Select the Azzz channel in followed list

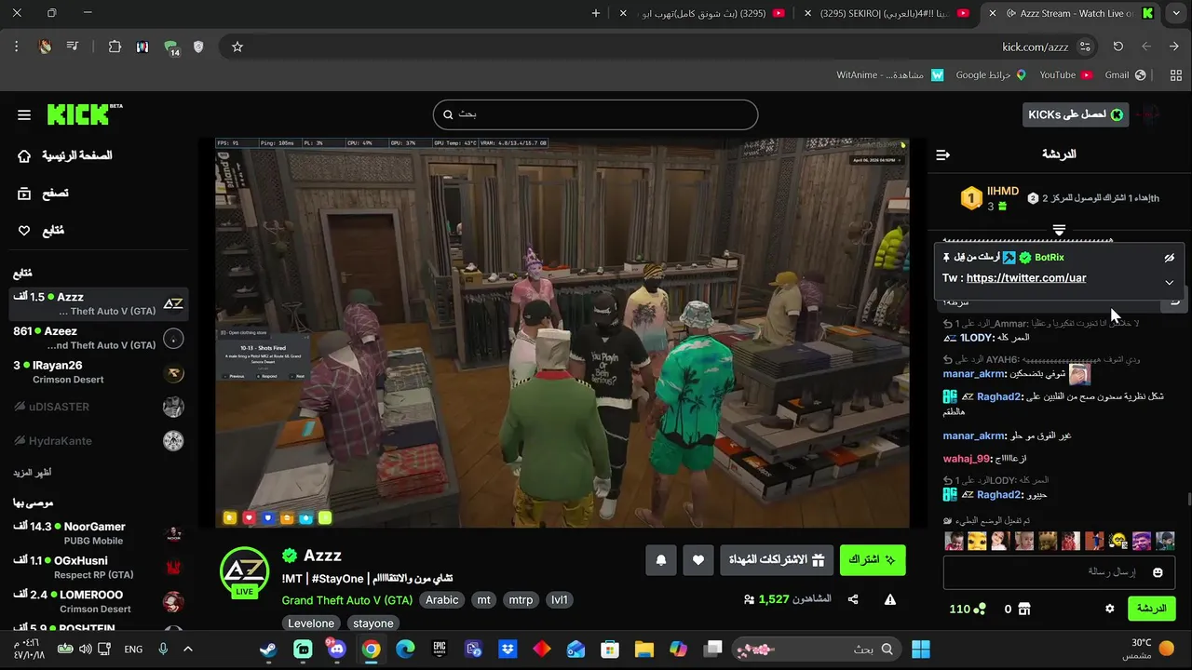coord(98,303)
